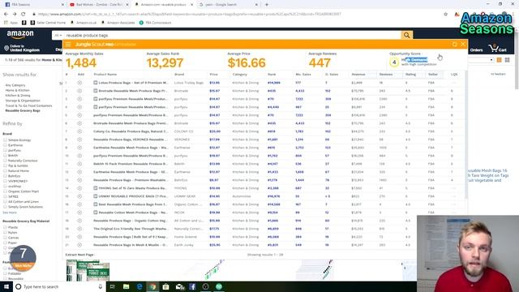Check the Simple Ecology brand filter
This screenshot has height=292, width=519.
coord(5,140)
